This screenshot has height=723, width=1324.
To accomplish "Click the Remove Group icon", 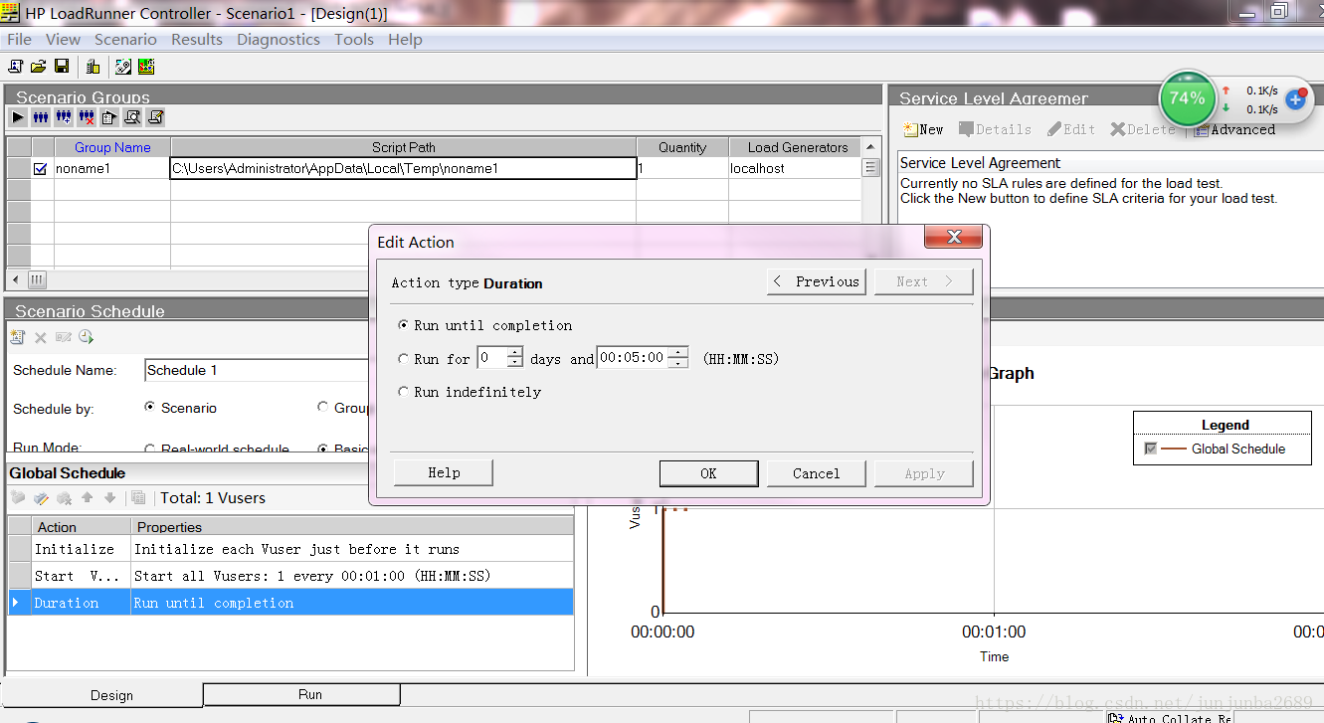I will tap(87, 117).
